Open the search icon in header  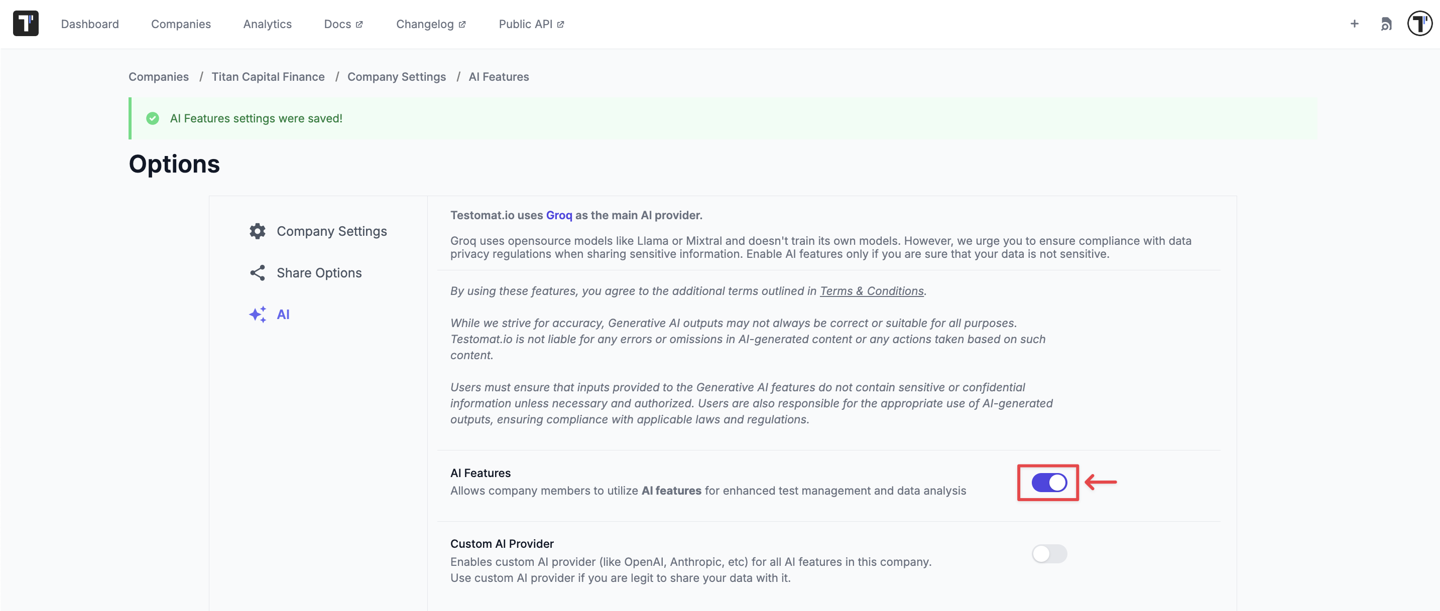(1386, 24)
